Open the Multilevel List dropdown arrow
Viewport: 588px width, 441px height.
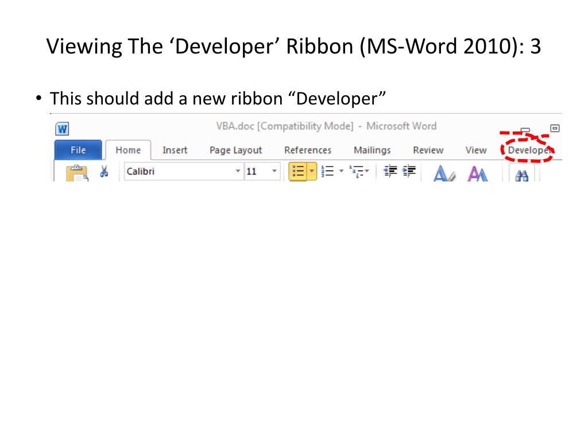(367, 171)
